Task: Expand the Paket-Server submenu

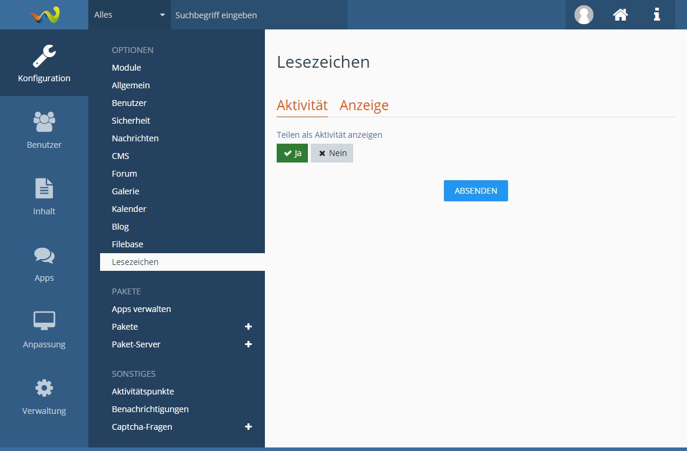Action: (248, 344)
